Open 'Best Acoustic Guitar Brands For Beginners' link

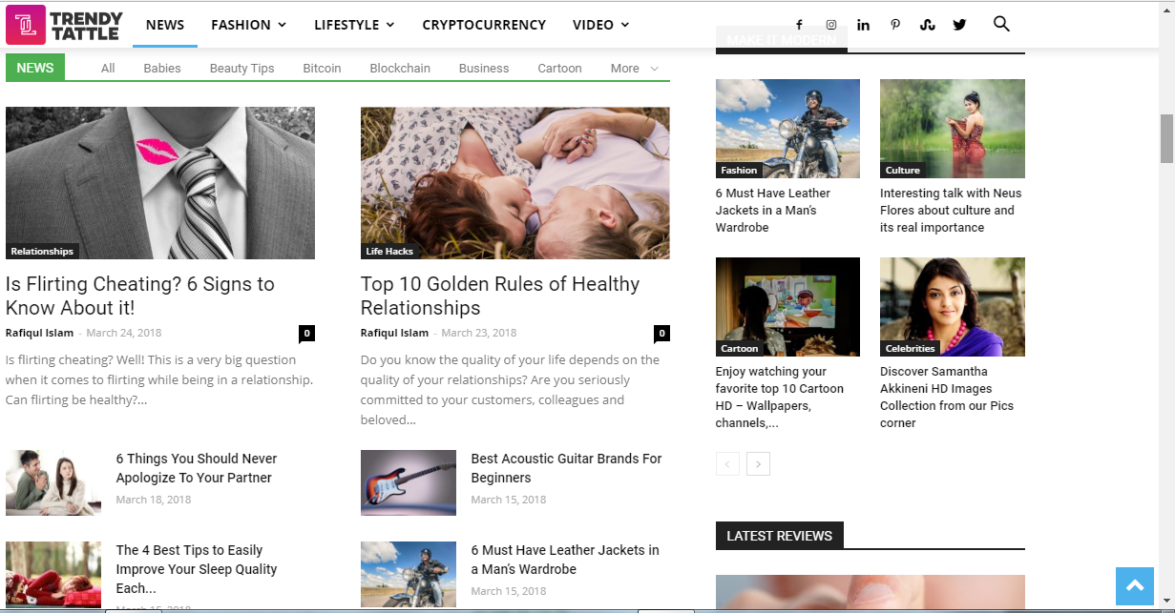(566, 468)
